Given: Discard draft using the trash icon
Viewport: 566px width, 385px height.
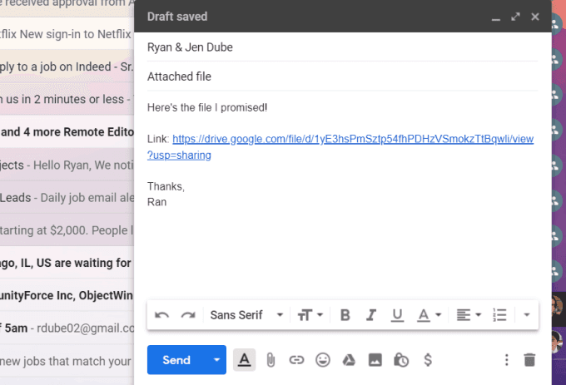Looking at the screenshot, I should [x=529, y=360].
